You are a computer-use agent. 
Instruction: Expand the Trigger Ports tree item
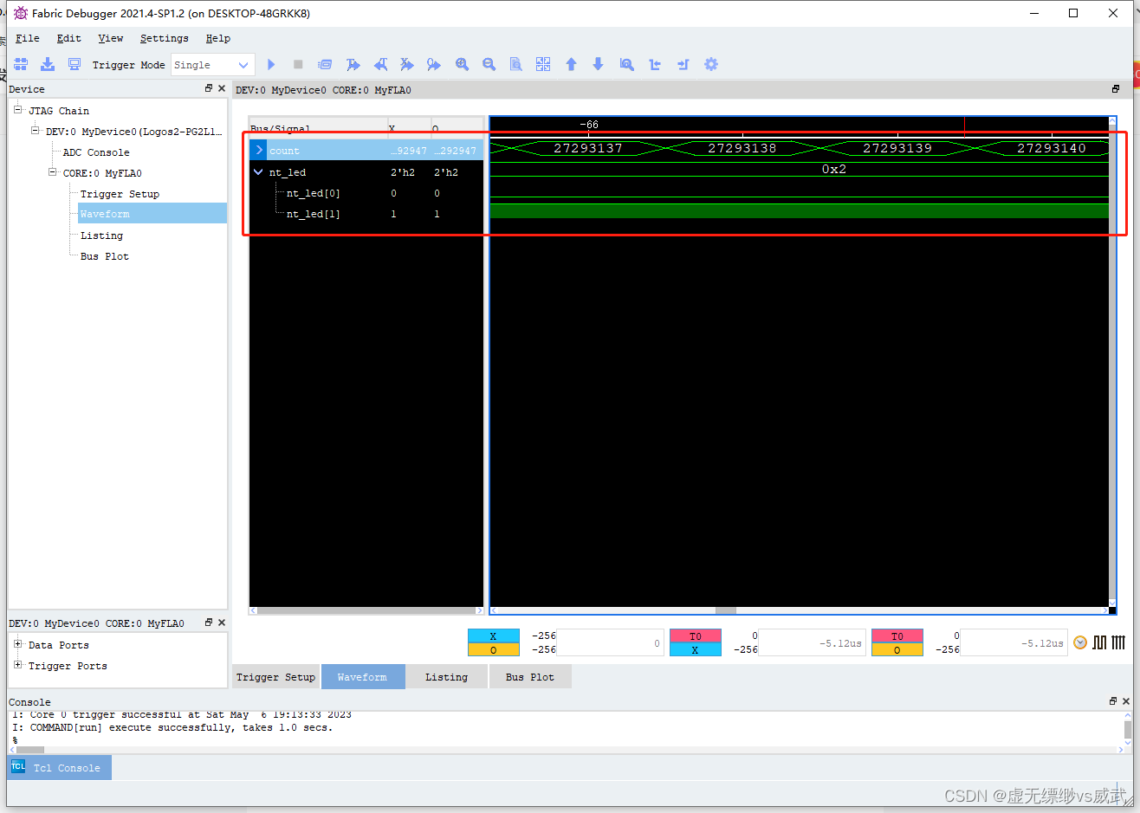[x=19, y=666]
